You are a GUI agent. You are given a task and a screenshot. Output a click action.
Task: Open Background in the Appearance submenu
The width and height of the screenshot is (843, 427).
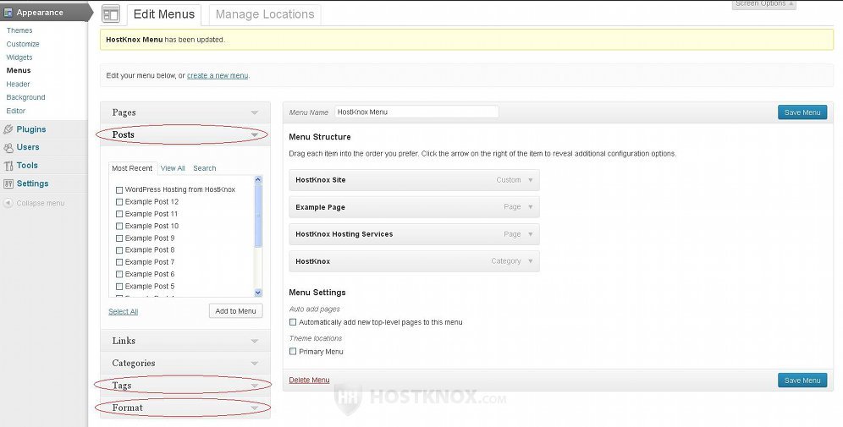coord(25,97)
